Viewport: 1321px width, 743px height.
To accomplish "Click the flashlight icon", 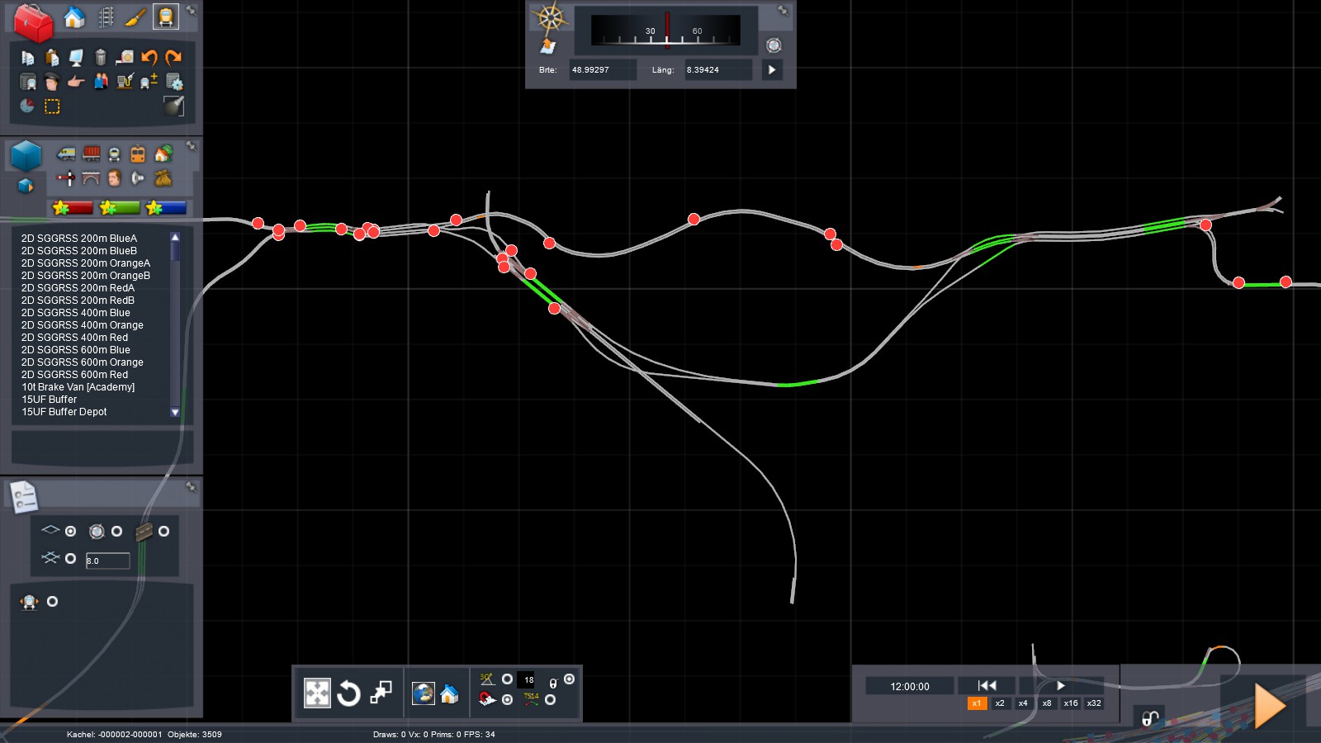I will [174, 106].
